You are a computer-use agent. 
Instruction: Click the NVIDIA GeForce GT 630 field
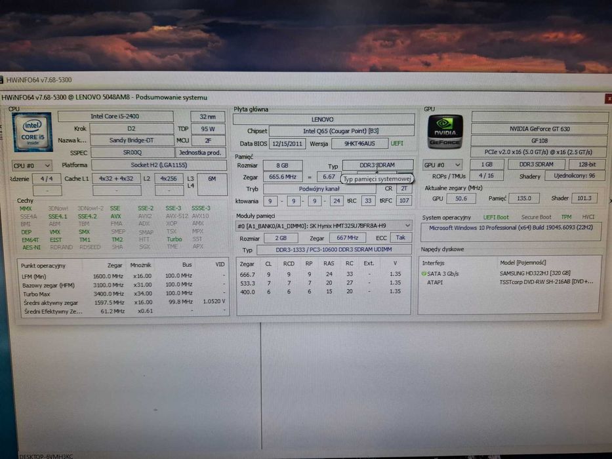(x=539, y=129)
